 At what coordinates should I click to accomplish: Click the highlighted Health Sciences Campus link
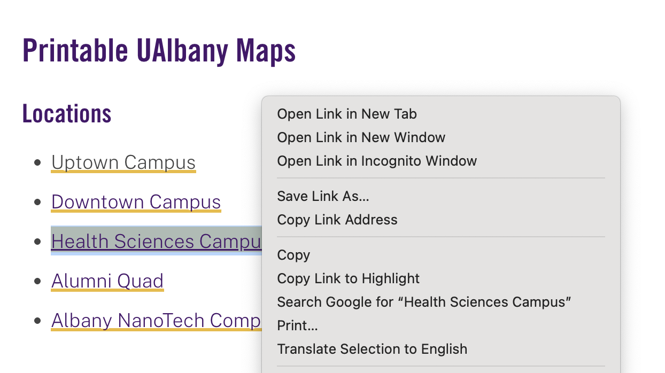(156, 241)
